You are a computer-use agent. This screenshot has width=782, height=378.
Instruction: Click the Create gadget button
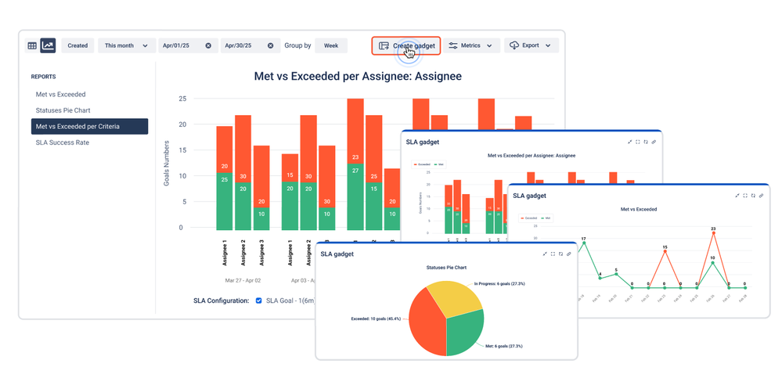[406, 46]
